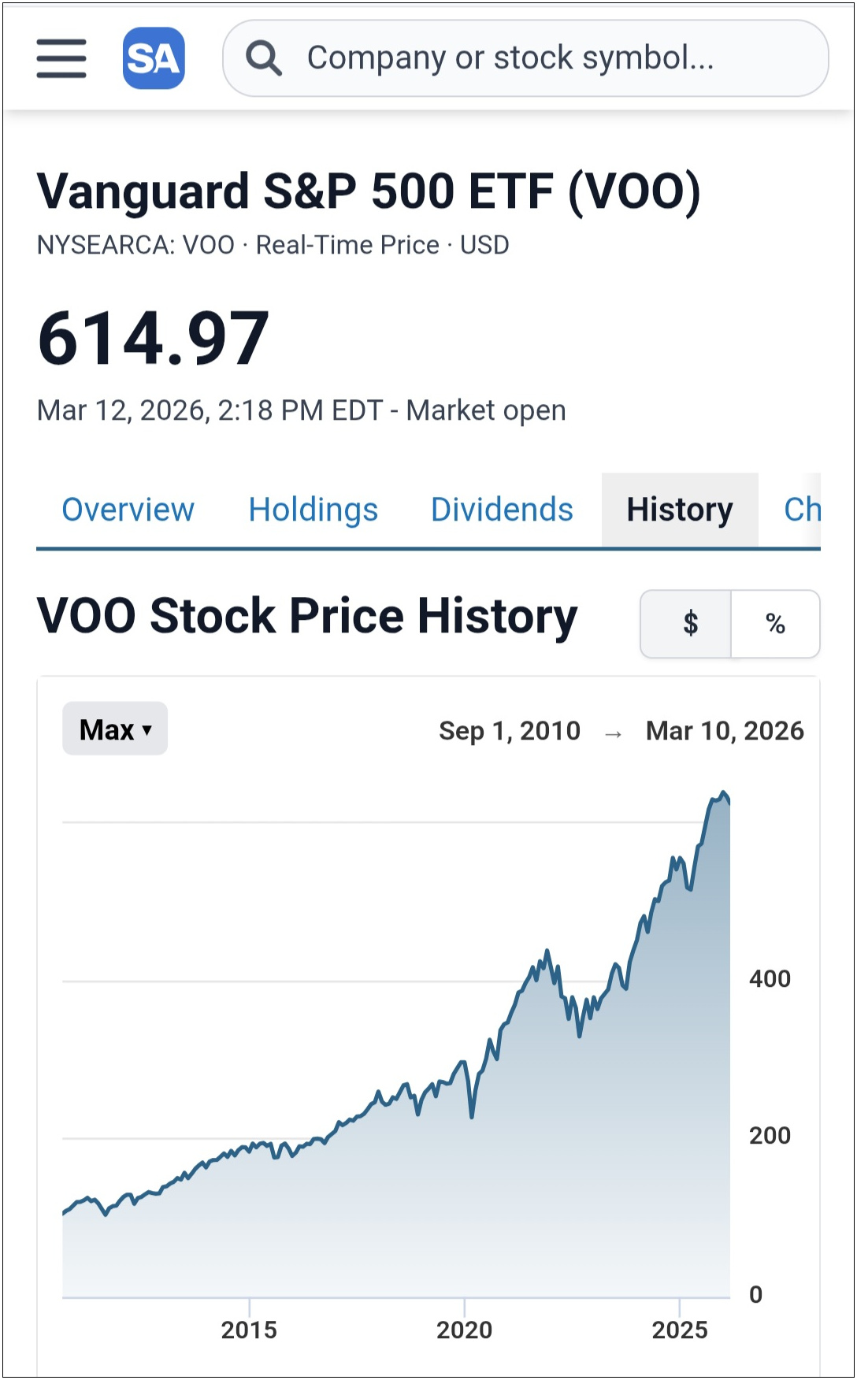The height and width of the screenshot is (1380, 857).
Task: Click the search magnifier icon
Action: click(263, 58)
